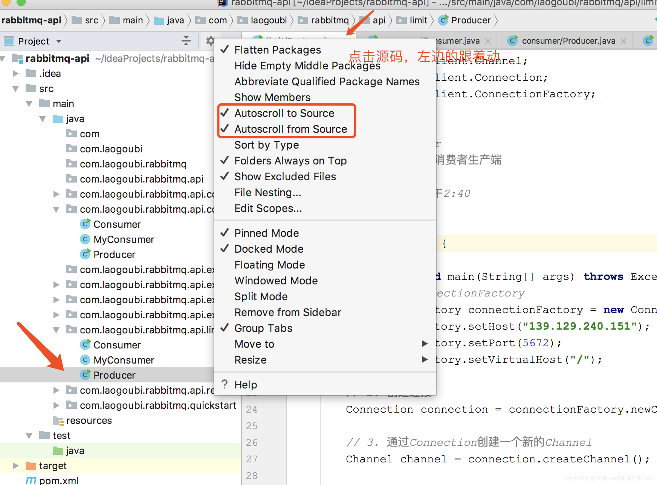This screenshot has width=657, height=485.
Task: Click the Help question mark icon
Action: (225, 384)
